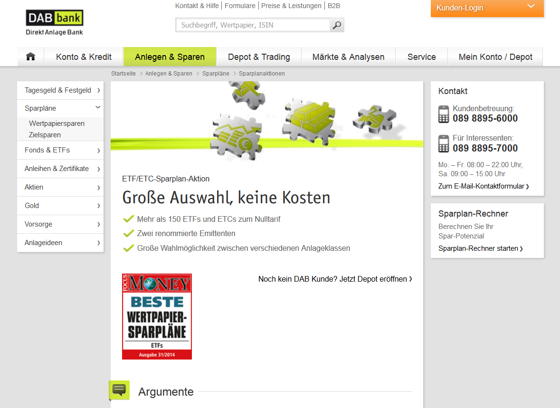Expand Tagesgeld & Festgeld sidebar item
Image resolution: width=560 pixels, height=408 pixels.
click(x=60, y=90)
